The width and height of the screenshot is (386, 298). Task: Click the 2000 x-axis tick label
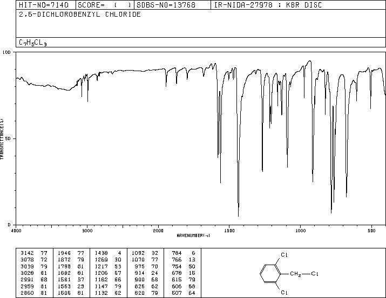pyautogui.click(x=158, y=231)
